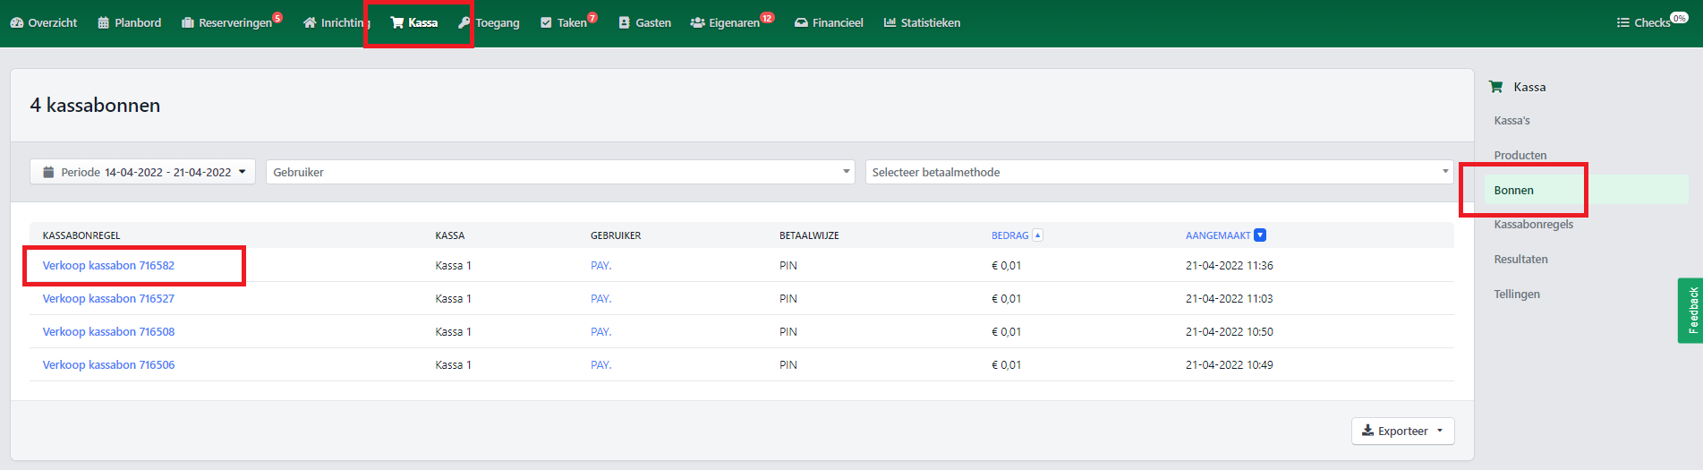The image size is (1703, 470).
Task: Click PAY. user for kassabon 716527
Action: (x=601, y=298)
